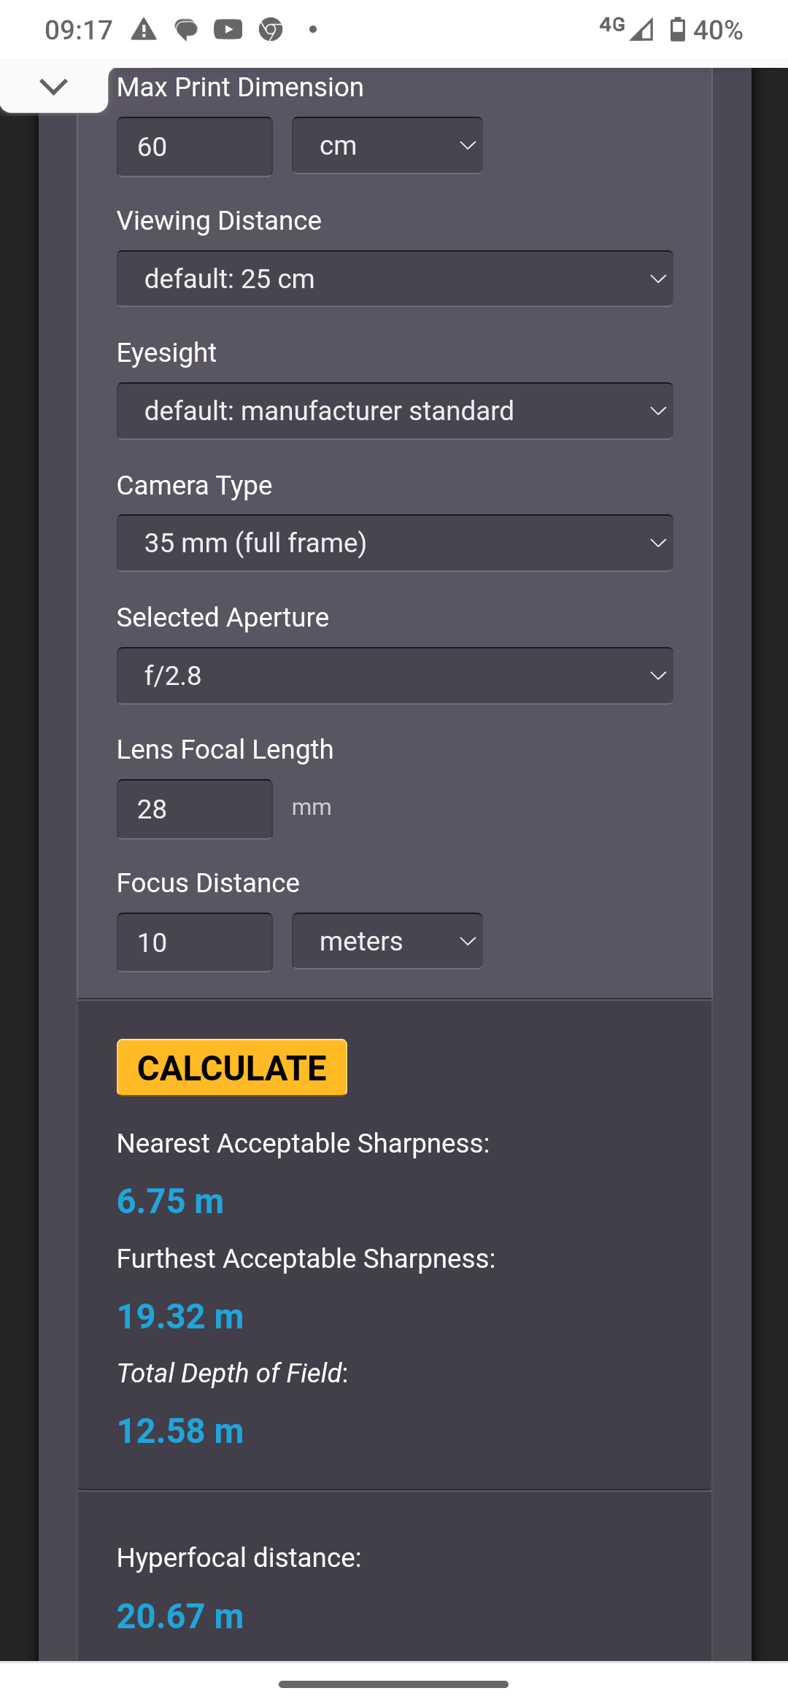Click the Focus Distance 10 field
The height and width of the screenshot is (1707, 788).
pos(195,942)
